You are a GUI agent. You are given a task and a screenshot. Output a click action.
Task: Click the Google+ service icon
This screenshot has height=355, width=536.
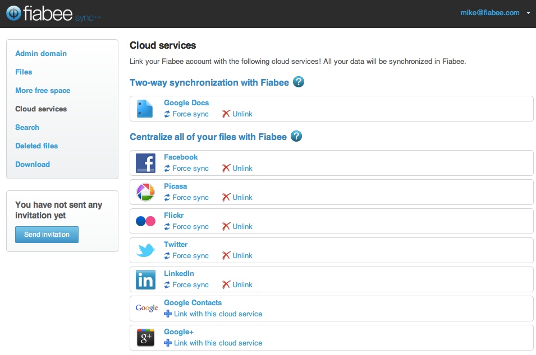145,338
